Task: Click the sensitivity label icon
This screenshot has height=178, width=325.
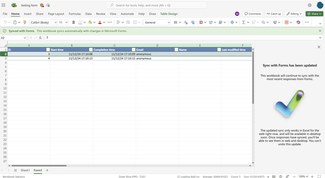Action: [x=275, y=22]
